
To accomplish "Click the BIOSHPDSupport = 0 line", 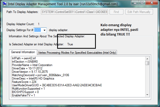I will pos(25,92).
